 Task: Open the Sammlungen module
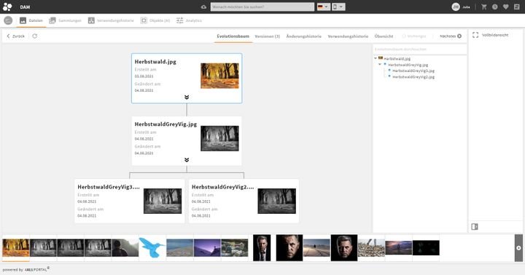coord(66,20)
